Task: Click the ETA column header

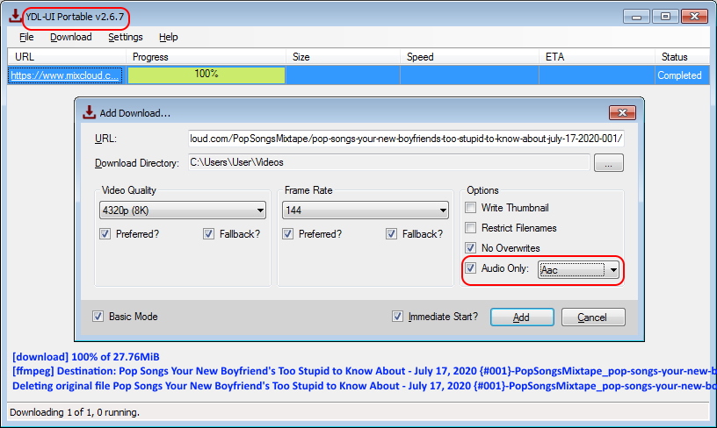Action: point(597,57)
